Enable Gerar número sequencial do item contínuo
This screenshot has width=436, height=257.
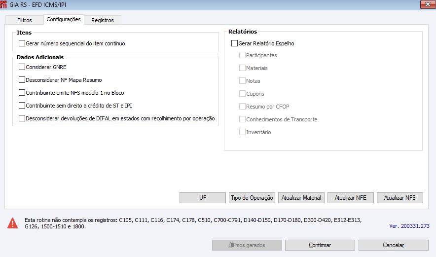click(x=22, y=43)
